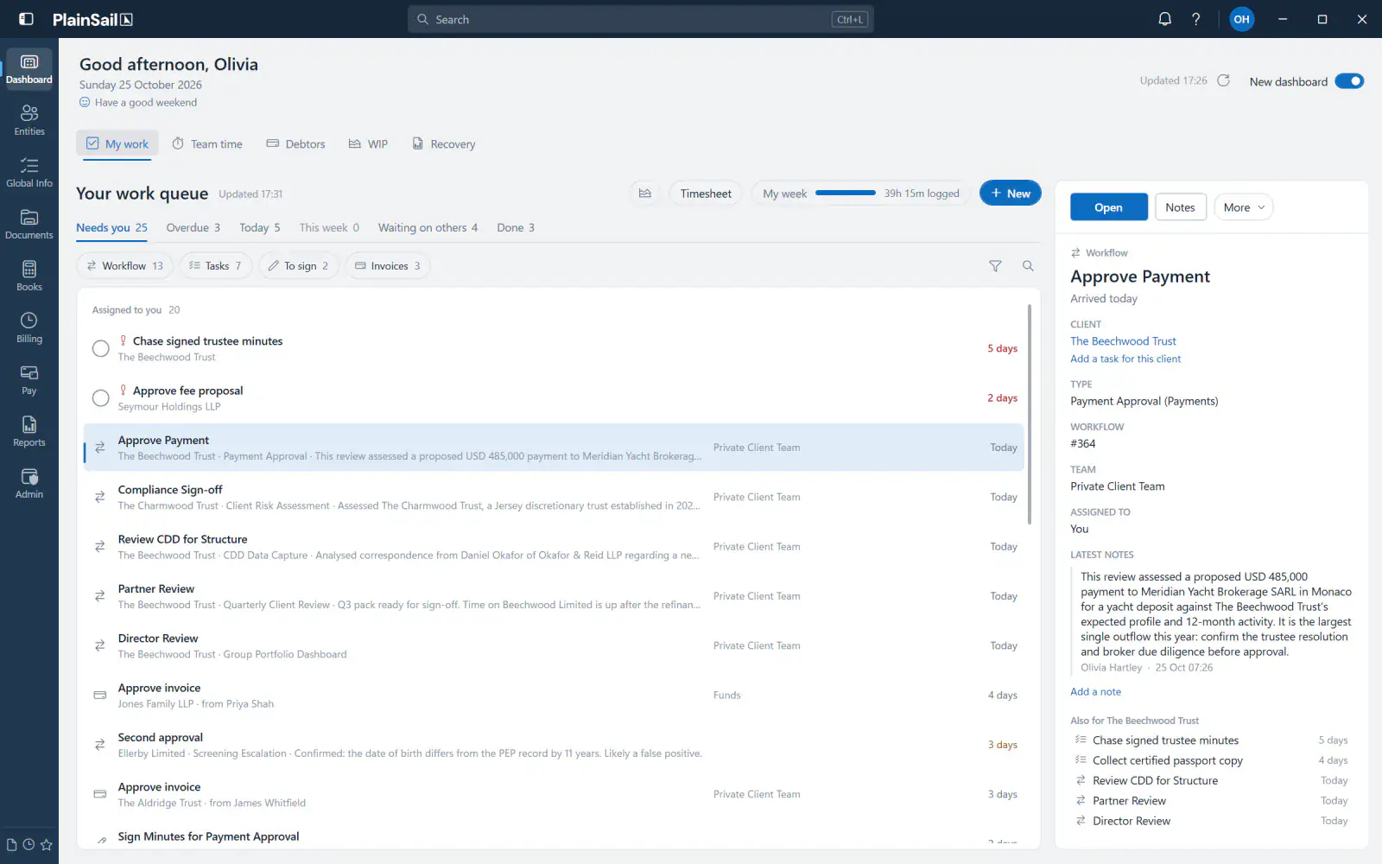The image size is (1382, 864).
Task: Open the notifications bell
Action: 1165,19
